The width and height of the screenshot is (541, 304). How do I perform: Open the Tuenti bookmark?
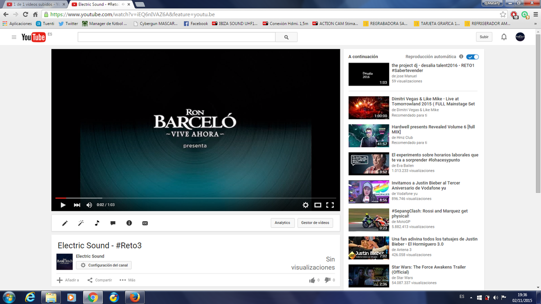[x=45, y=23]
